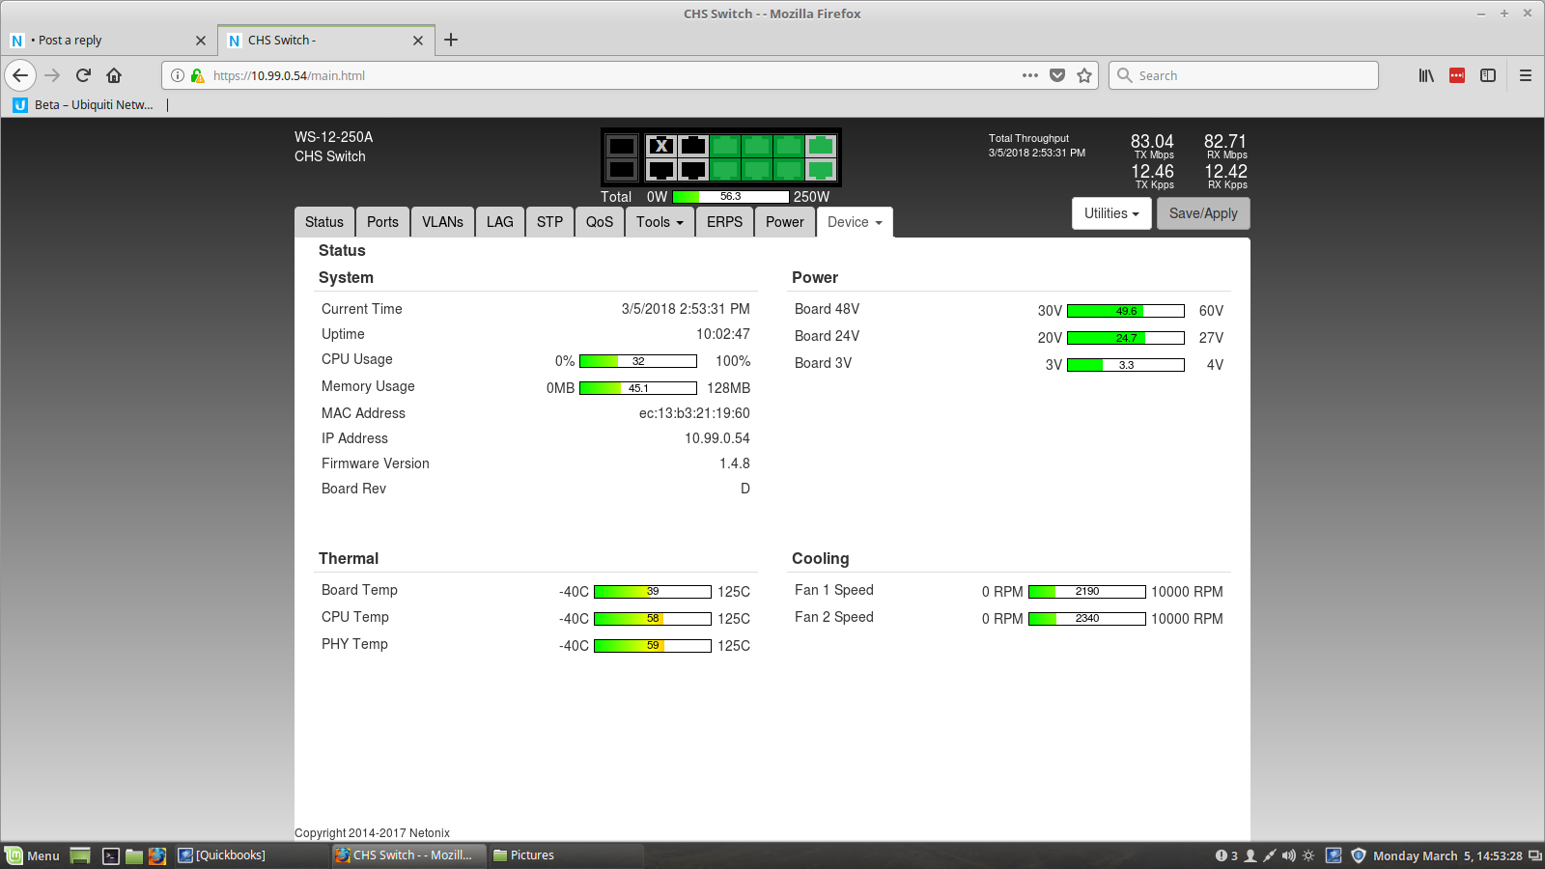Toggle the Firefox sidebar icon
This screenshot has width=1545, height=869.
(x=1488, y=75)
